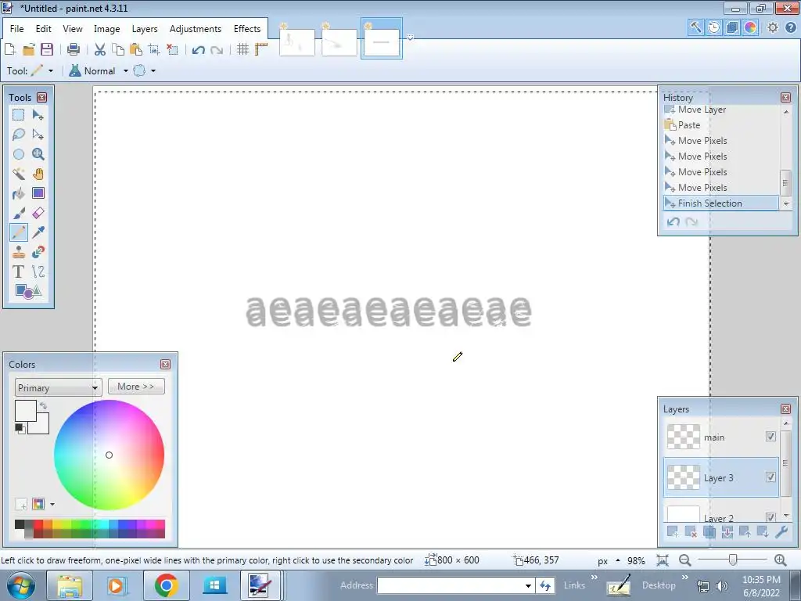Viewport: 801px width, 601px height.
Task: Click the Add New Layer button
Action: coord(673,532)
